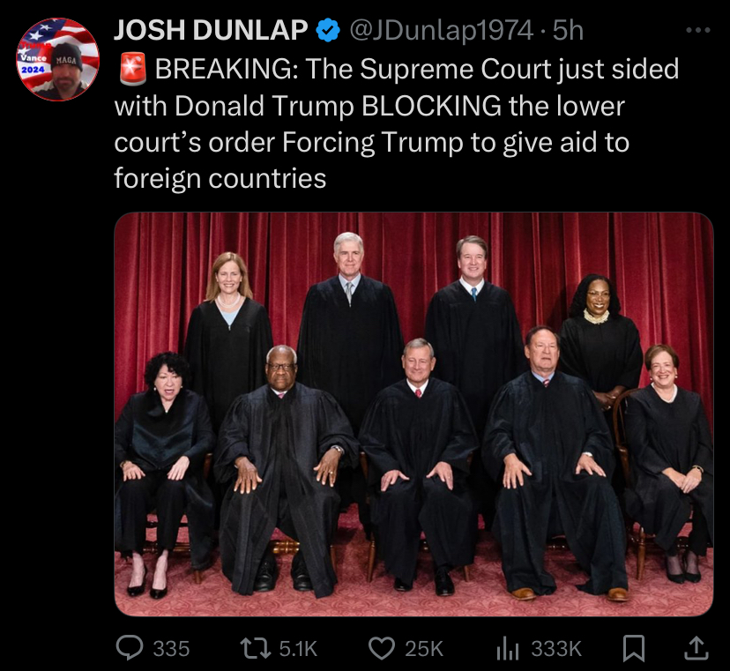
Task: Like the post with heart icon
Action: coord(382,649)
